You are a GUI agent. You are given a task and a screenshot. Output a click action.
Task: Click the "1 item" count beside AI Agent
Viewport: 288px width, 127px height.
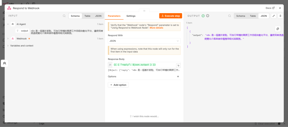(100, 24)
